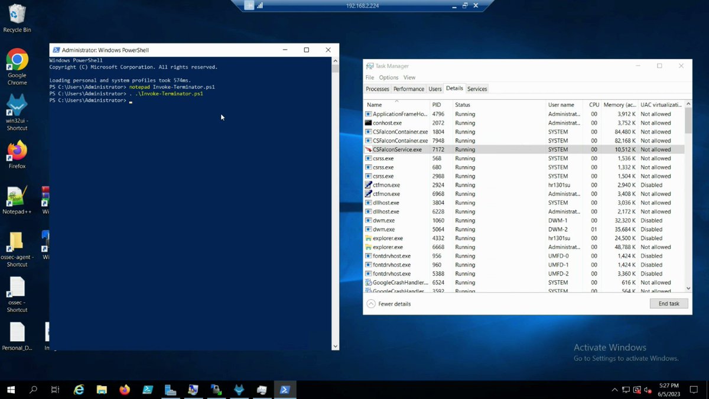The width and height of the screenshot is (709, 399).
Task: Open the View menu in Task Manager
Action: 409,77
